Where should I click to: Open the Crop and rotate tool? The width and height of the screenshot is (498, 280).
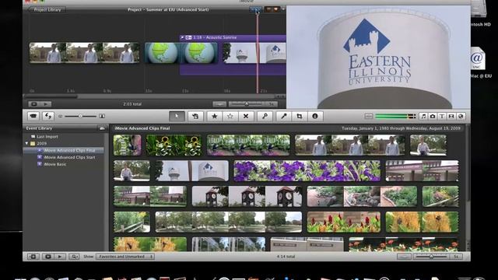(x=299, y=116)
